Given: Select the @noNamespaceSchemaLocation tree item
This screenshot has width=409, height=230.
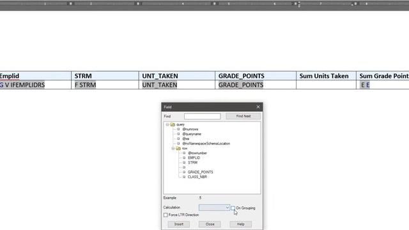Looking at the screenshot, I should click(x=206, y=143).
